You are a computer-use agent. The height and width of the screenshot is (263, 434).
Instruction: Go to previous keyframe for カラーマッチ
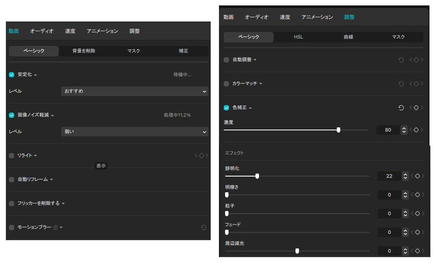tap(411, 83)
